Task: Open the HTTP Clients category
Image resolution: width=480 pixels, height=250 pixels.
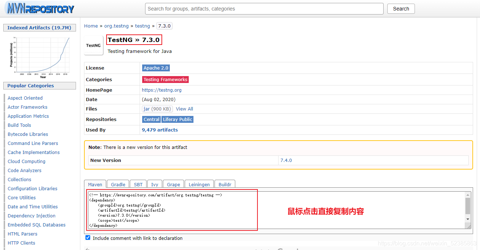Action: (x=21, y=243)
